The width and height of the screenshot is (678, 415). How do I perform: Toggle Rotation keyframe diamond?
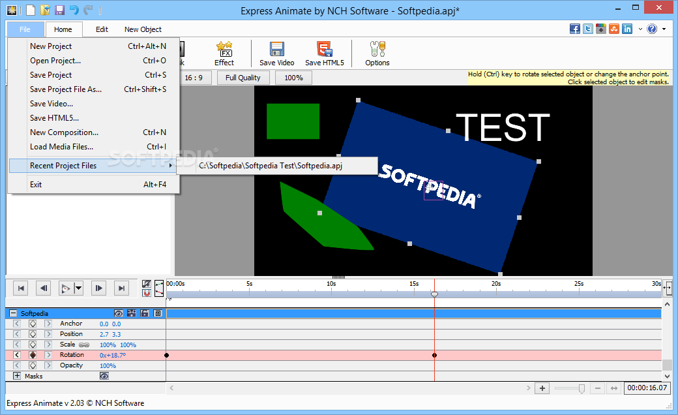pos(33,355)
